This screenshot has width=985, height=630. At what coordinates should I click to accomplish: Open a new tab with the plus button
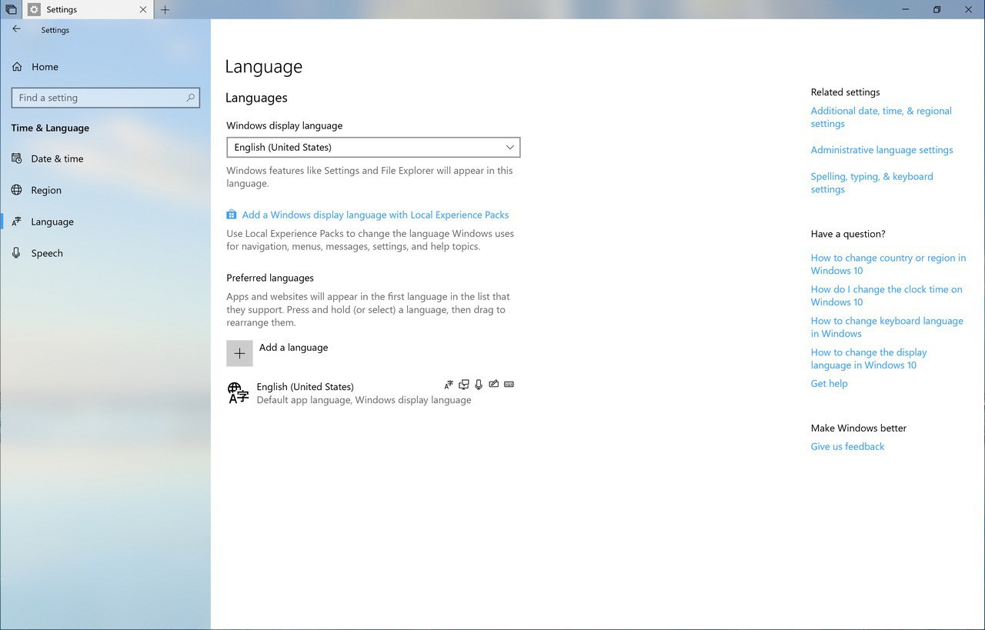pyautogui.click(x=165, y=10)
